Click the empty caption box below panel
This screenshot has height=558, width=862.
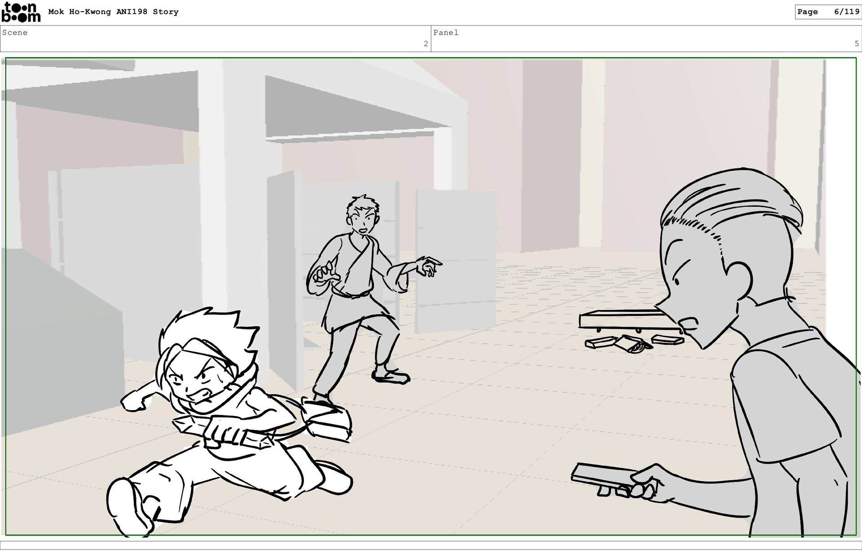coord(431,545)
